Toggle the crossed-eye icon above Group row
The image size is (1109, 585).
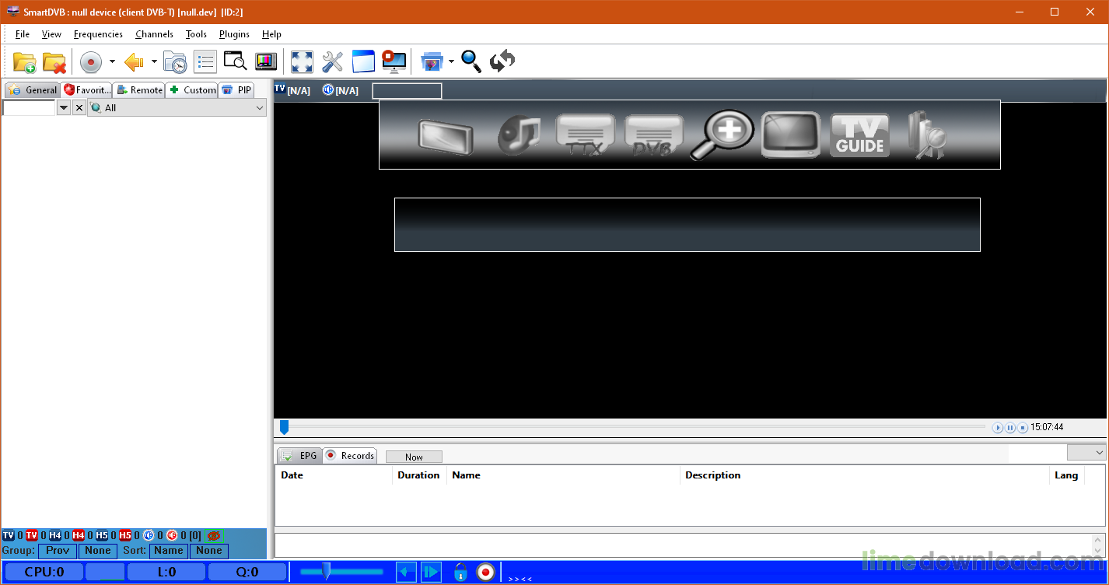click(212, 535)
